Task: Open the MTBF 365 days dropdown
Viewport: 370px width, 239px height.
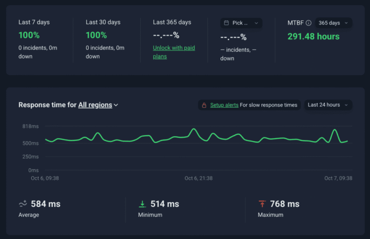Action: point(333,23)
